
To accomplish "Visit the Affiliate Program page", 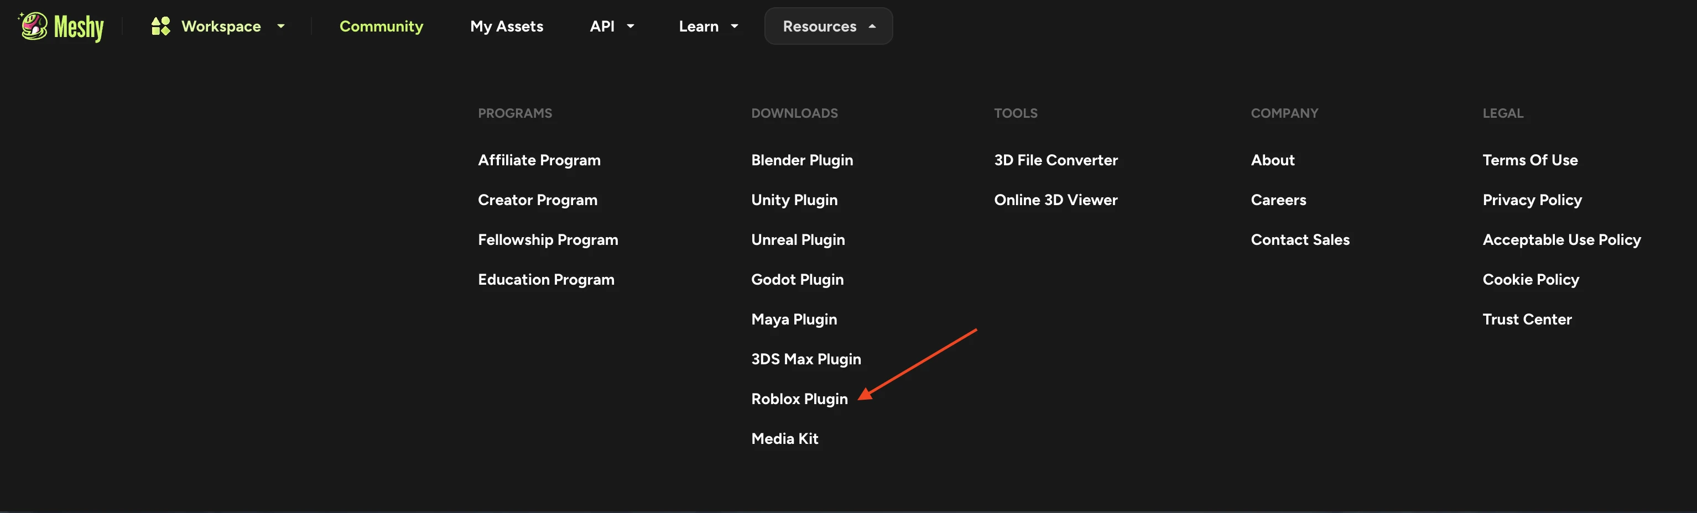I will tap(538, 160).
